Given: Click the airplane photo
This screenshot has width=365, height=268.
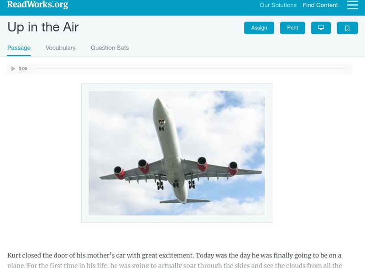Looking at the screenshot, I should pyautogui.click(x=177, y=153).
